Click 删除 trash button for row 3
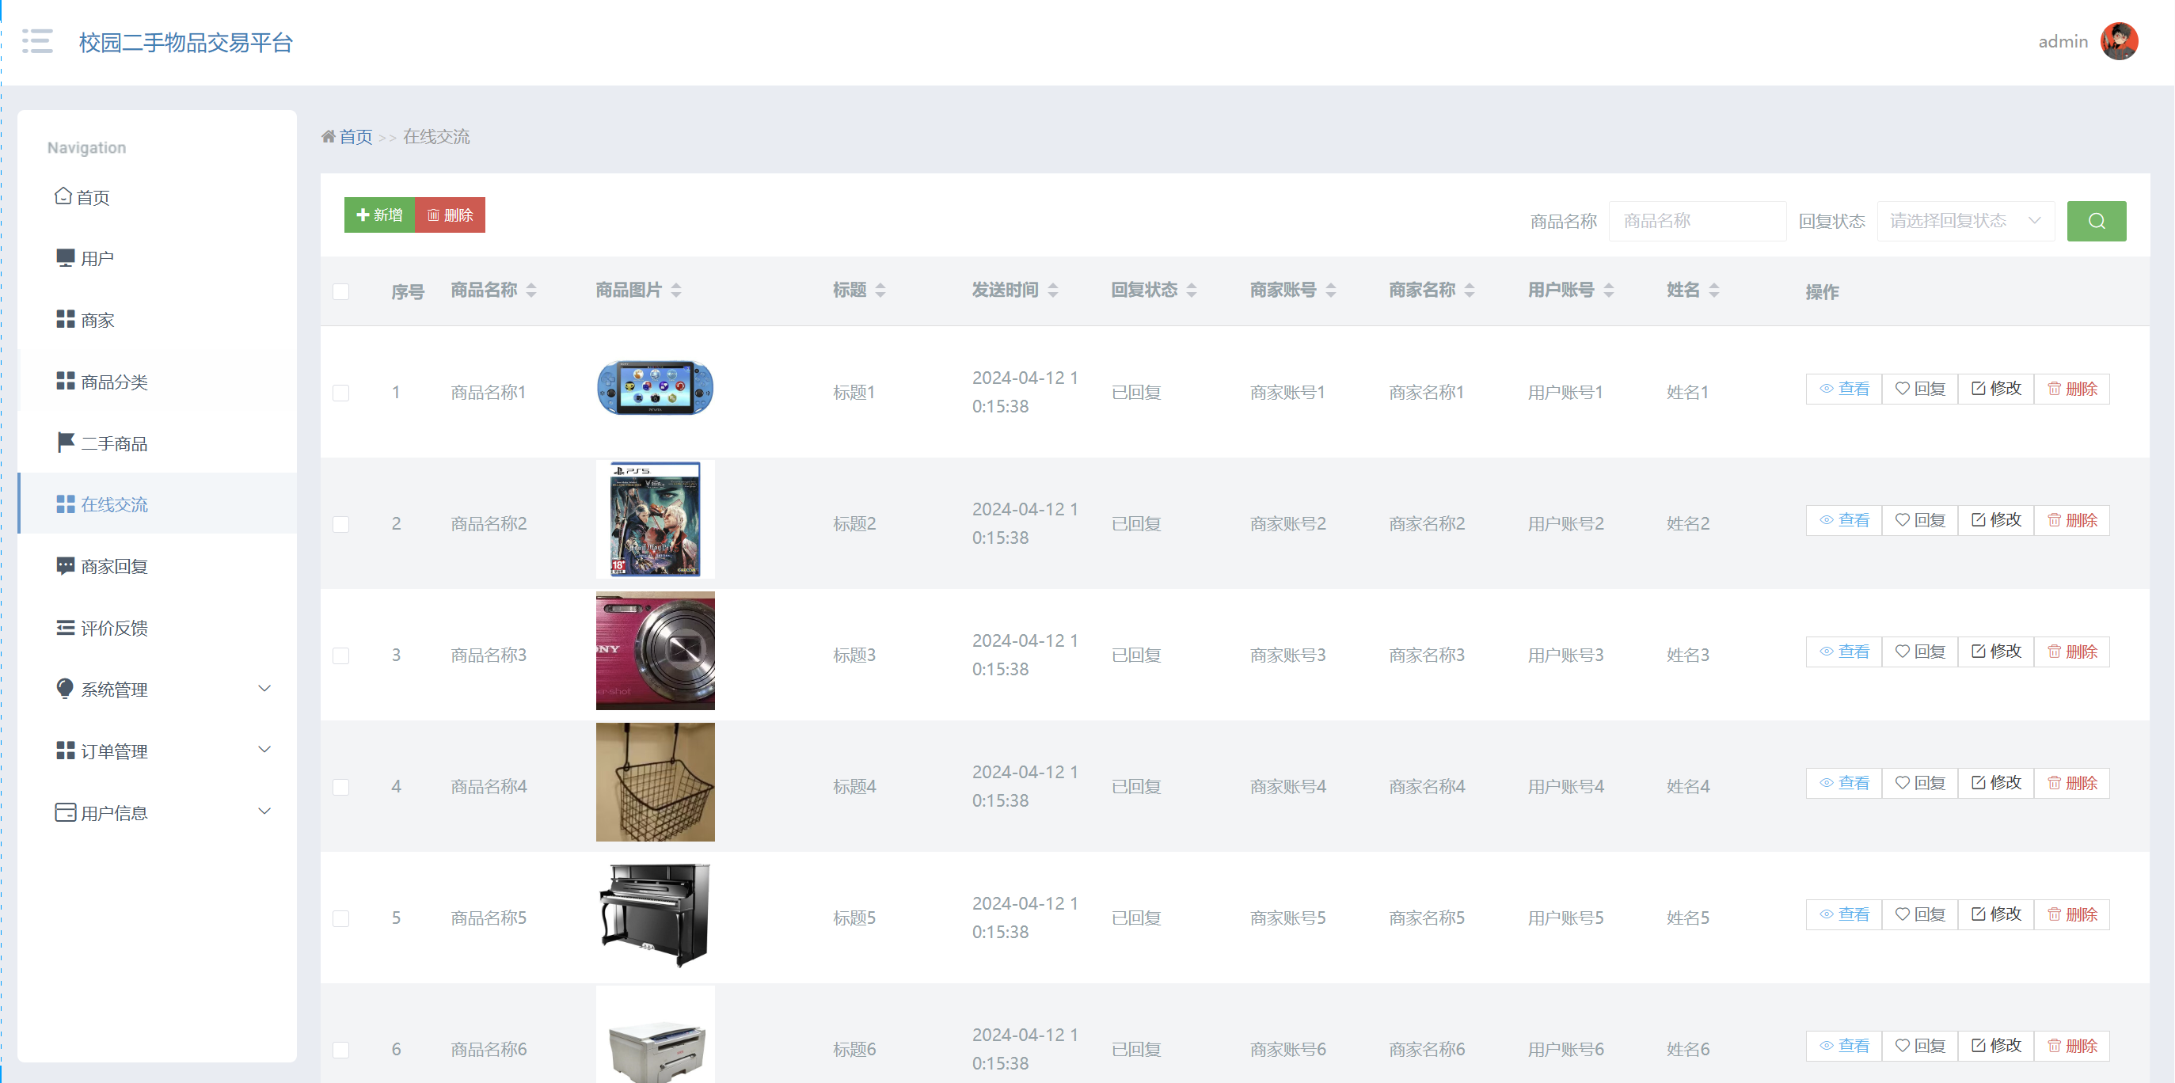This screenshot has height=1083, width=2175. point(2072,652)
